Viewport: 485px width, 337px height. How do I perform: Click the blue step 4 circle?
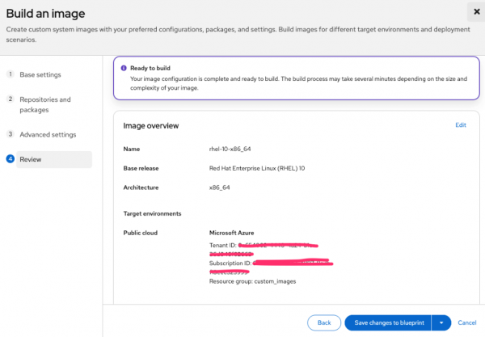pos(11,159)
